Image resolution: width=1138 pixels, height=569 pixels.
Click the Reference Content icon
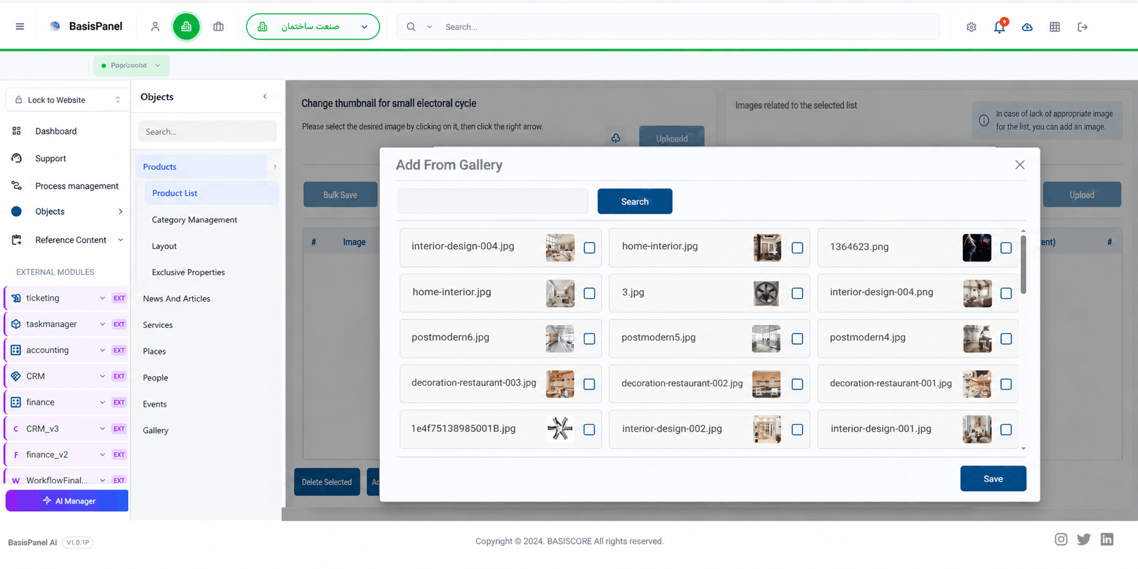pos(17,240)
